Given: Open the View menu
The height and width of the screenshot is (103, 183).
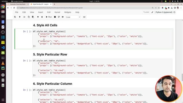Looking at the screenshot, I should (x=32, y=12).
